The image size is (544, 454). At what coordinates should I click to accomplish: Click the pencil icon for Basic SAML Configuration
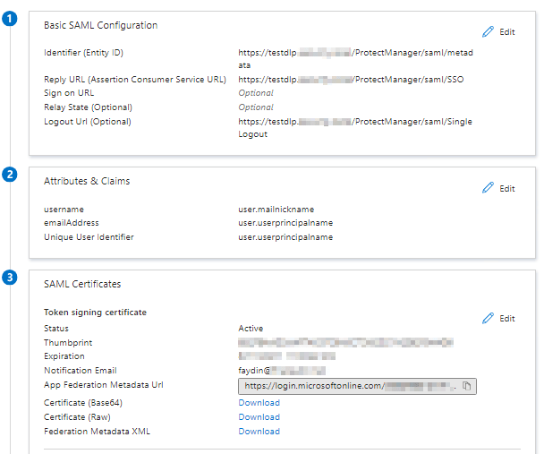coord(488,31)
